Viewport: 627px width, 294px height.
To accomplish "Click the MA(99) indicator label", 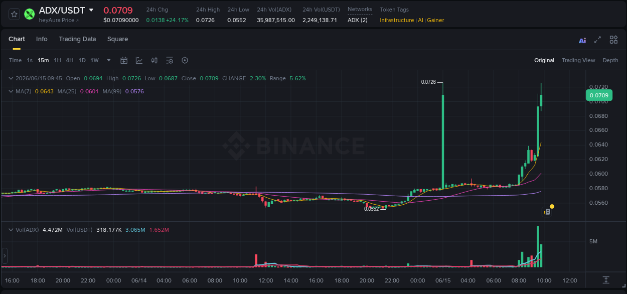I will click(112, 91).
